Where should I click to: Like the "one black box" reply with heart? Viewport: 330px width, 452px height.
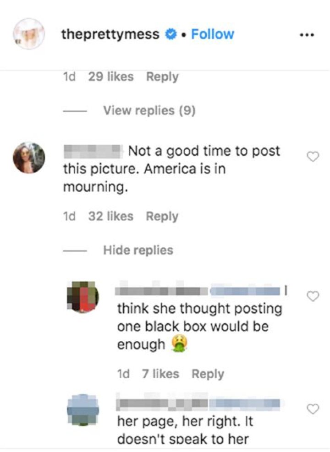click(x=313, y=296)
